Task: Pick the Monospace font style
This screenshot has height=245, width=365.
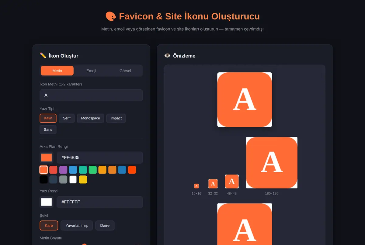Action: coord(91,118)
